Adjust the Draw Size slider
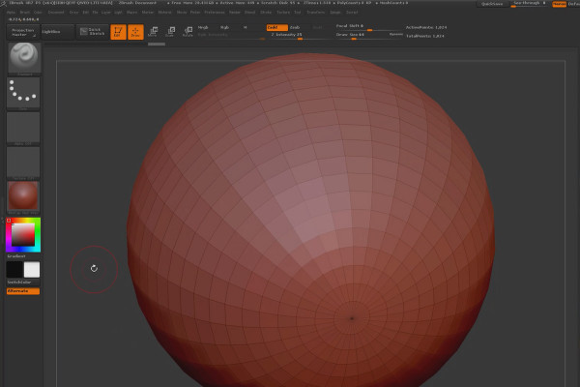 362,35
